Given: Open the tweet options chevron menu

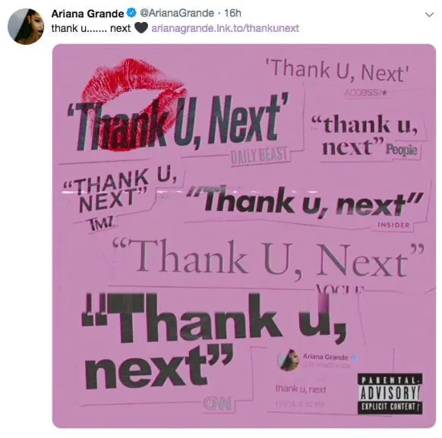Looking at the screenshot, I should coord(429,14).
